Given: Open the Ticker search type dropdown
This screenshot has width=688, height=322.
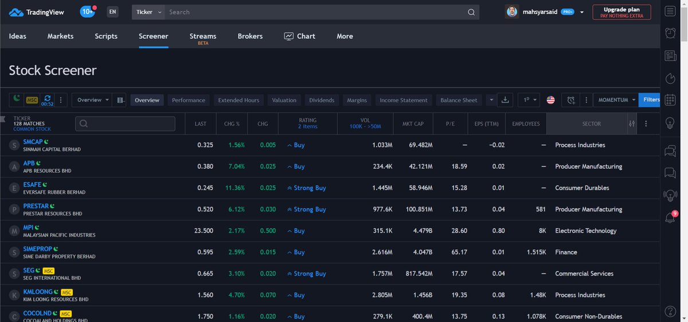Looking at the screenshot, I should pos(149,12).
